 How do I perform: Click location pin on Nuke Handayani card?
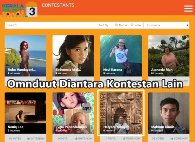(x=8, y=73)
